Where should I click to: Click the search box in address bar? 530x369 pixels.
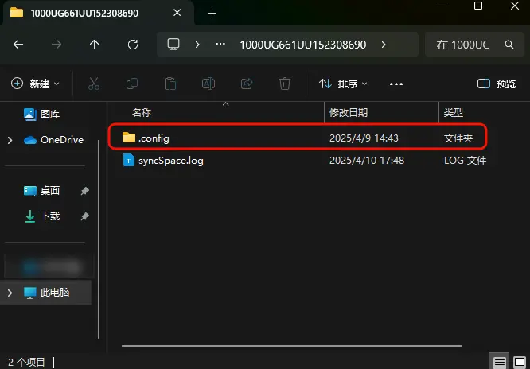pyautogui.click(x=475, y=45)
